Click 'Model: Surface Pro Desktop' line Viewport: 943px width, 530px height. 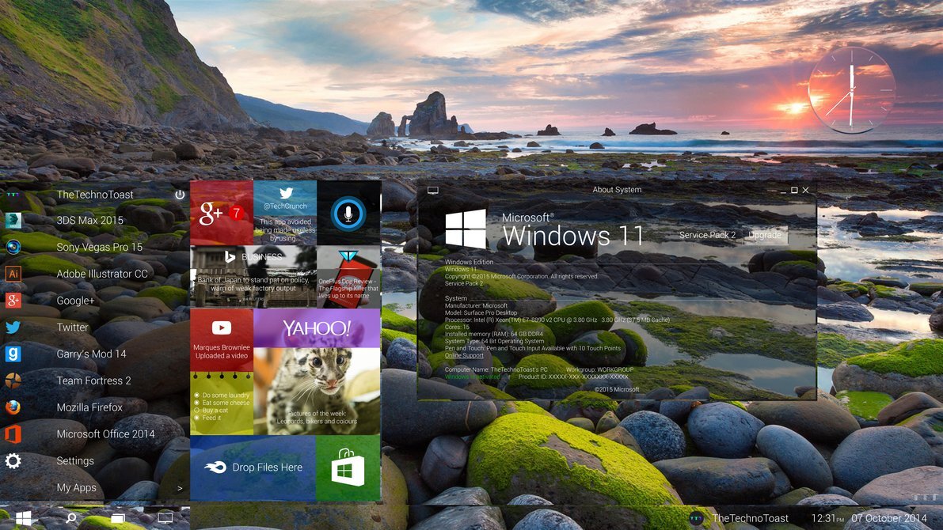481,312
